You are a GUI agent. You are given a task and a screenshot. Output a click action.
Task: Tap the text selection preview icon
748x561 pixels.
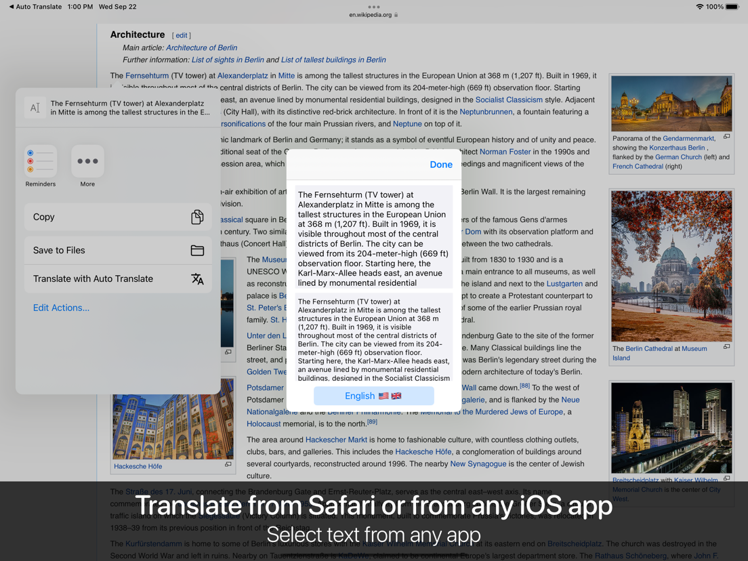pos(35,108)
